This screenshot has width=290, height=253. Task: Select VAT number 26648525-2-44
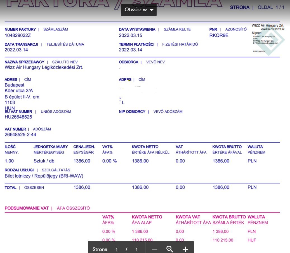[20, 135]
